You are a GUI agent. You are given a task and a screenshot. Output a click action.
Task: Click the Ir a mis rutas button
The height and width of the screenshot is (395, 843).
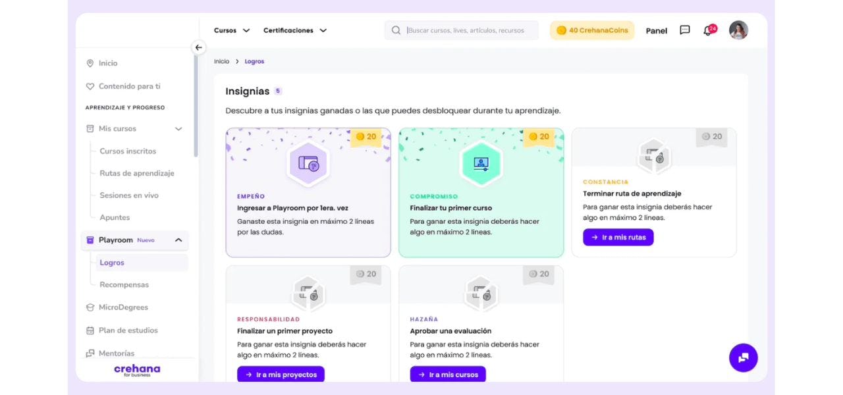coord(618,236)
